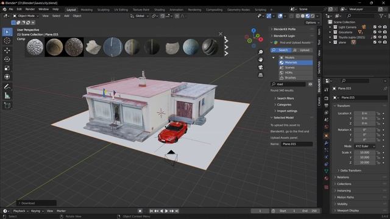Jump to the timeline start frame
The width and height of the screenshot is (390, 219).
151,211
